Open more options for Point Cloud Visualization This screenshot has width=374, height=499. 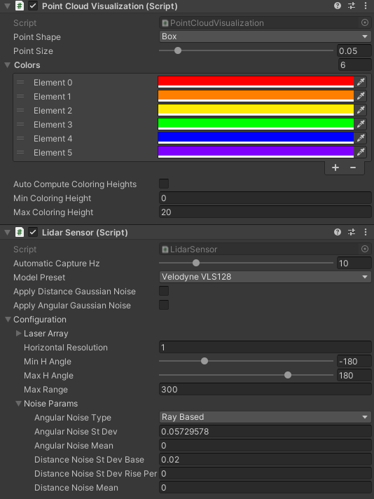[x=366, y=6]
